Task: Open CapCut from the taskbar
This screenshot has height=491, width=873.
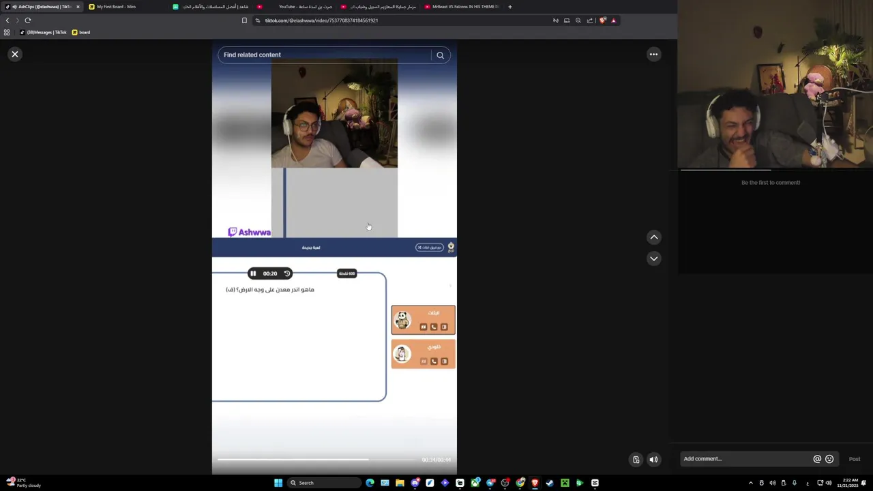Action: click(x=595, y=483)
